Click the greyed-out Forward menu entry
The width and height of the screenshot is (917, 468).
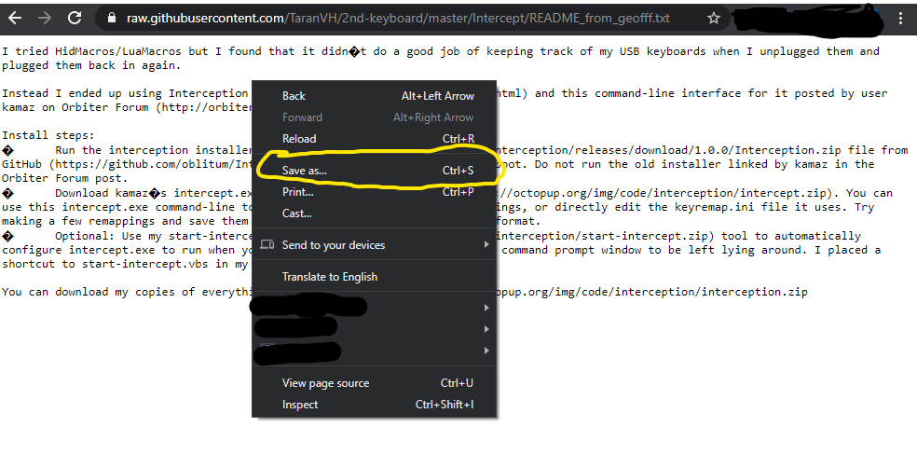(375, 117)
